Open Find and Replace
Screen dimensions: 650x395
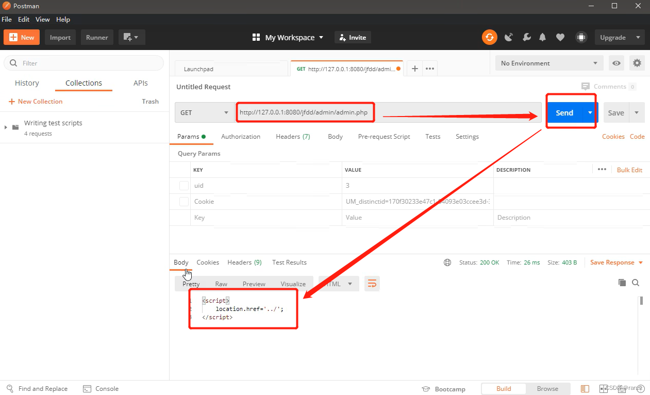[37, 389]
